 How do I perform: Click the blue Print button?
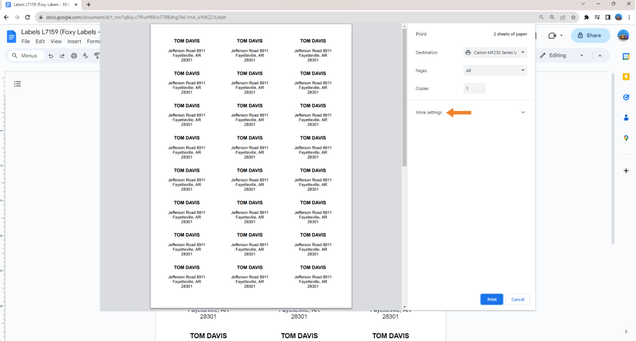492,299
